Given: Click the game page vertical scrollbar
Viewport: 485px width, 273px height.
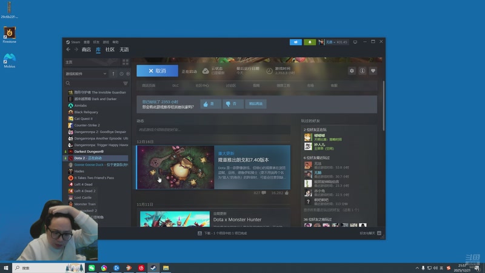Looking at the screenshot, I should click(384, 105).
